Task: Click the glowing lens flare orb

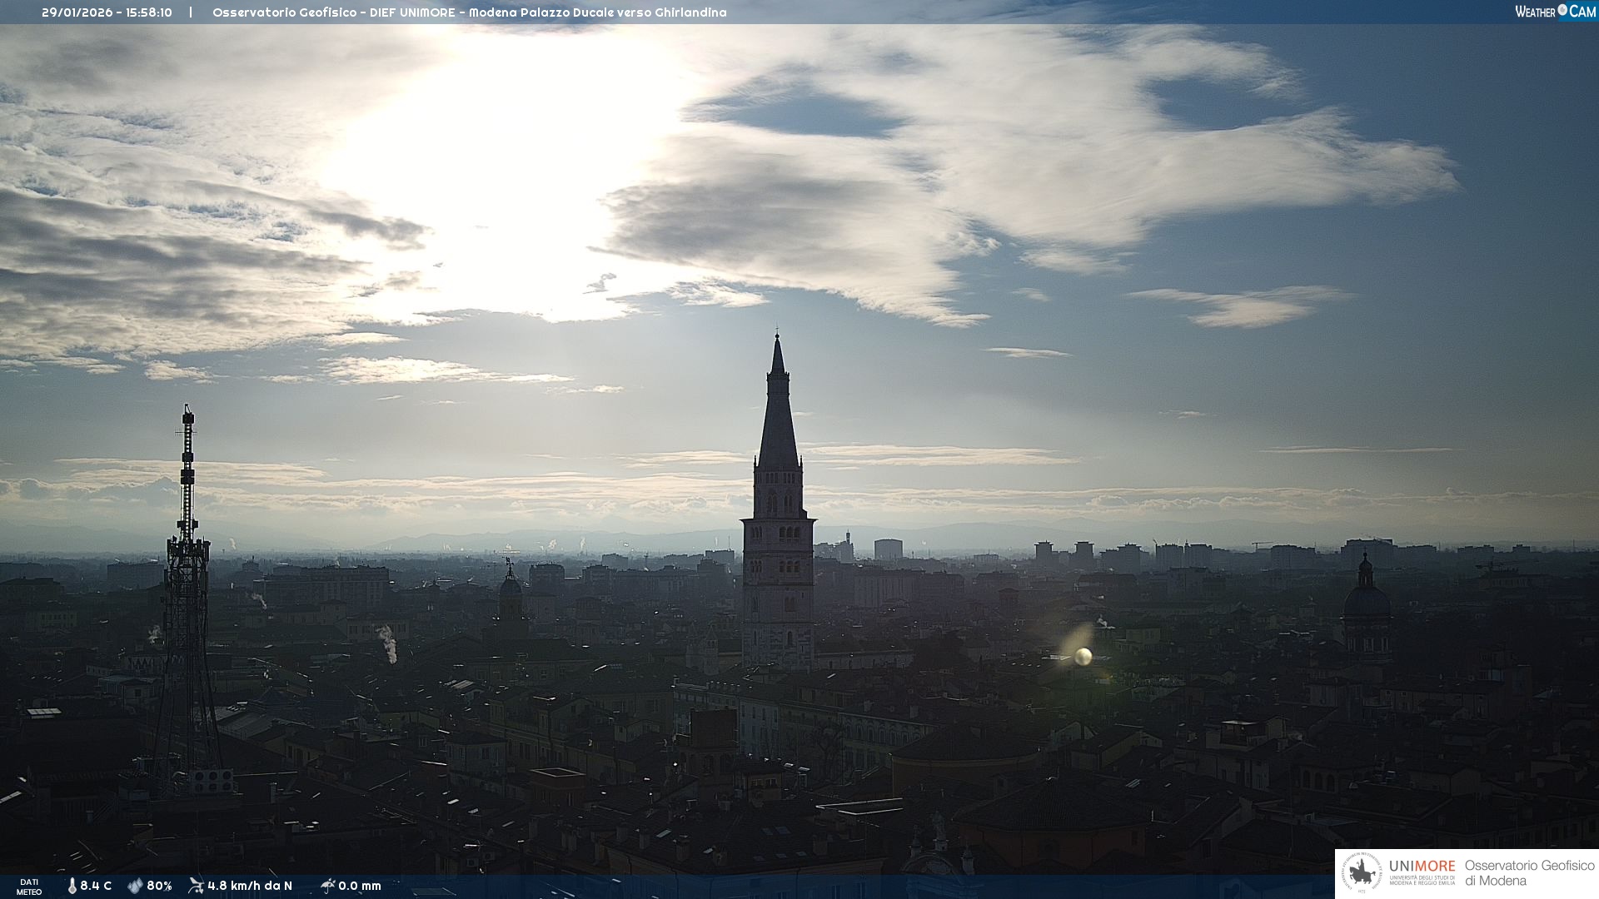Action: click(x=1083, y=657)
